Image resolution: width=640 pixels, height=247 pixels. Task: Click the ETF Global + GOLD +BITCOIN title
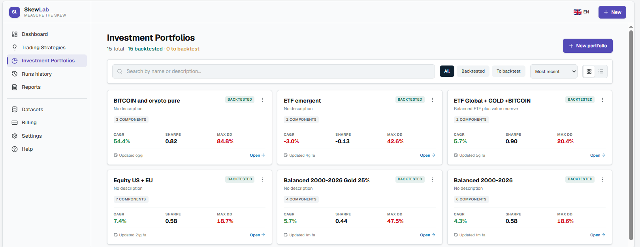(492, 101)
